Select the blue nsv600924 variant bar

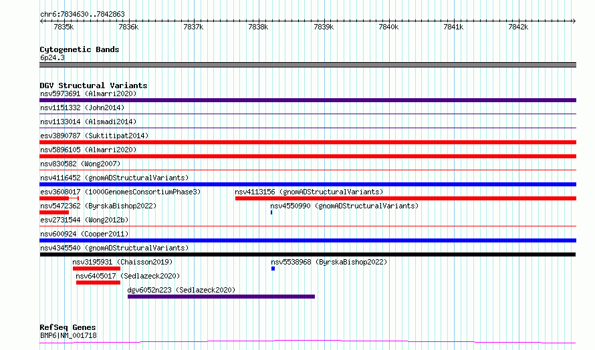coord(308,240)
